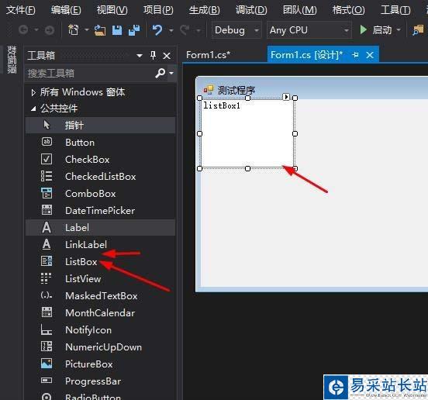
Task: Select the CheckedListBox control in toolbox
Action: coord(101,176)
